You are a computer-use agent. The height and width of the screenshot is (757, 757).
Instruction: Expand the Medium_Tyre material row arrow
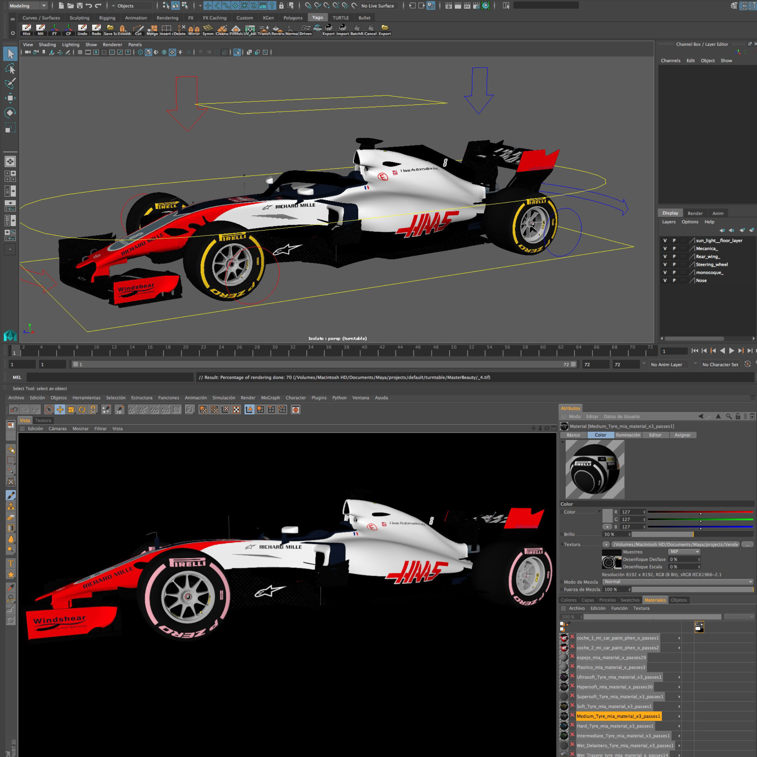(679, 716)
